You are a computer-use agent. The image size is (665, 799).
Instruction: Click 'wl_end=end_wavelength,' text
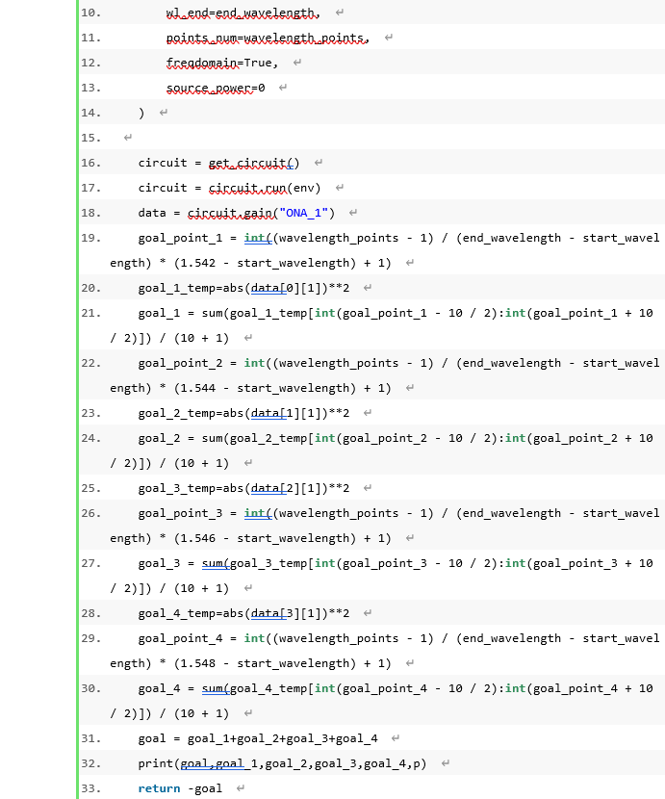point(243,13)
